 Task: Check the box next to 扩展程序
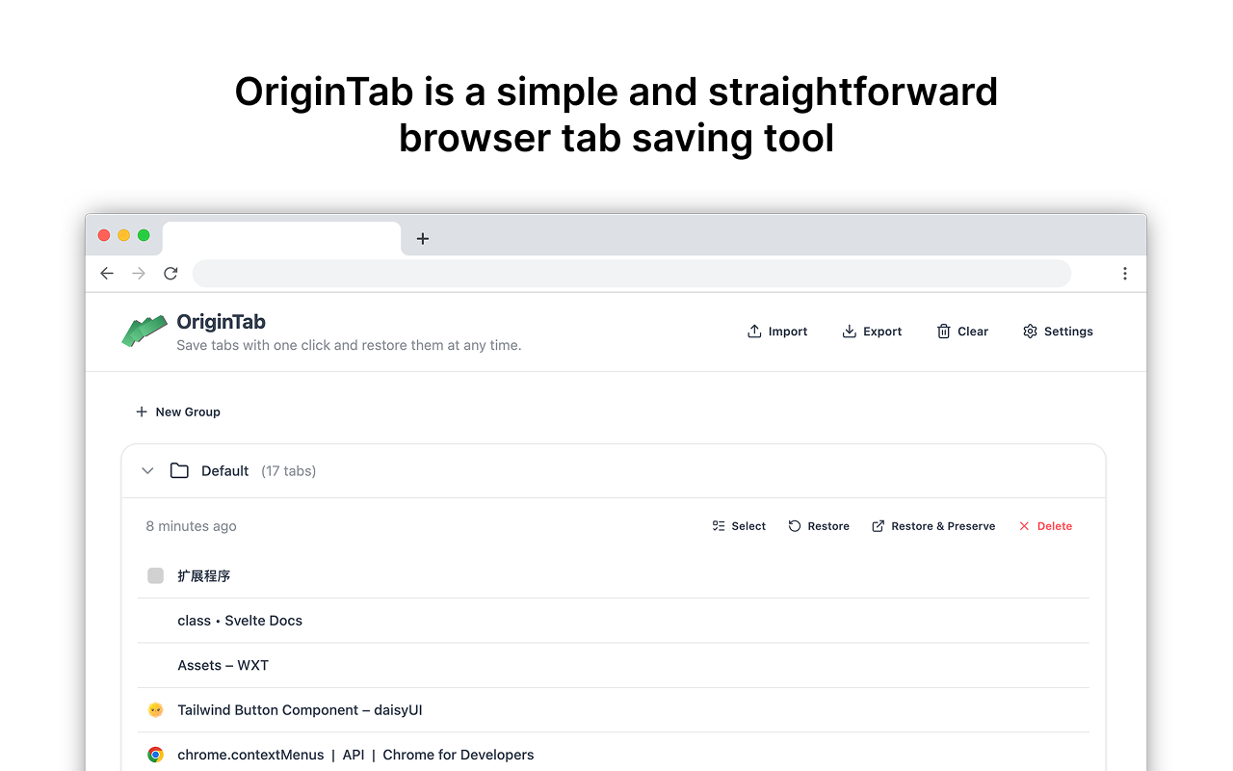pos(155,576)
